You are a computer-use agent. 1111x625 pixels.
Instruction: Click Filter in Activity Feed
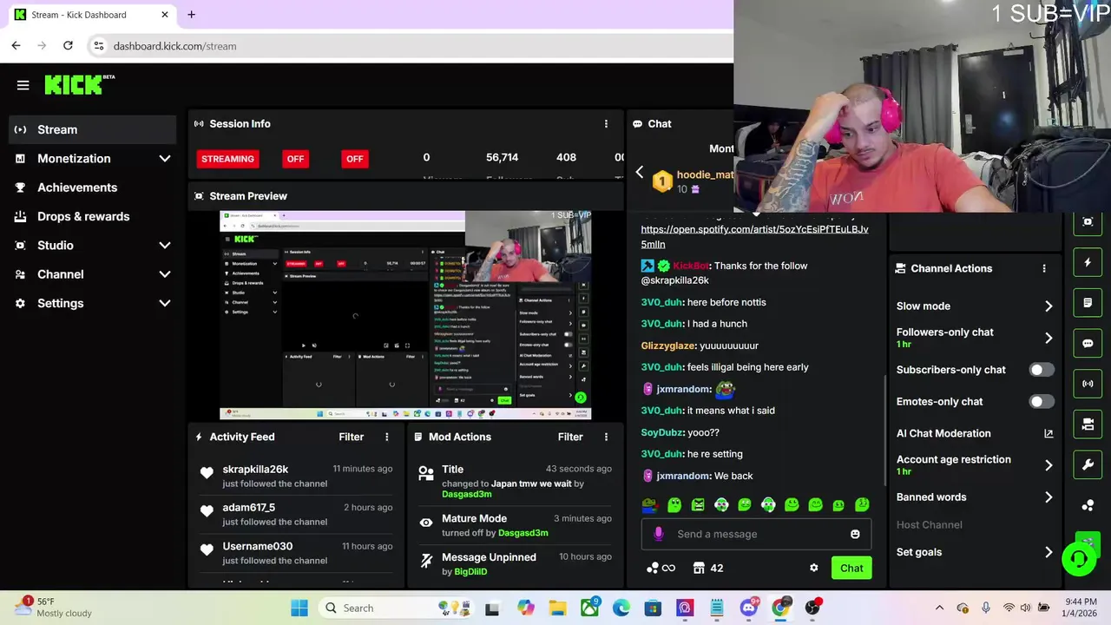(351, 437)
